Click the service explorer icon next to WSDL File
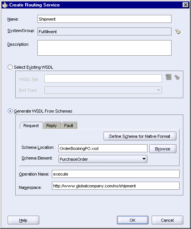 tap(168, 77)
